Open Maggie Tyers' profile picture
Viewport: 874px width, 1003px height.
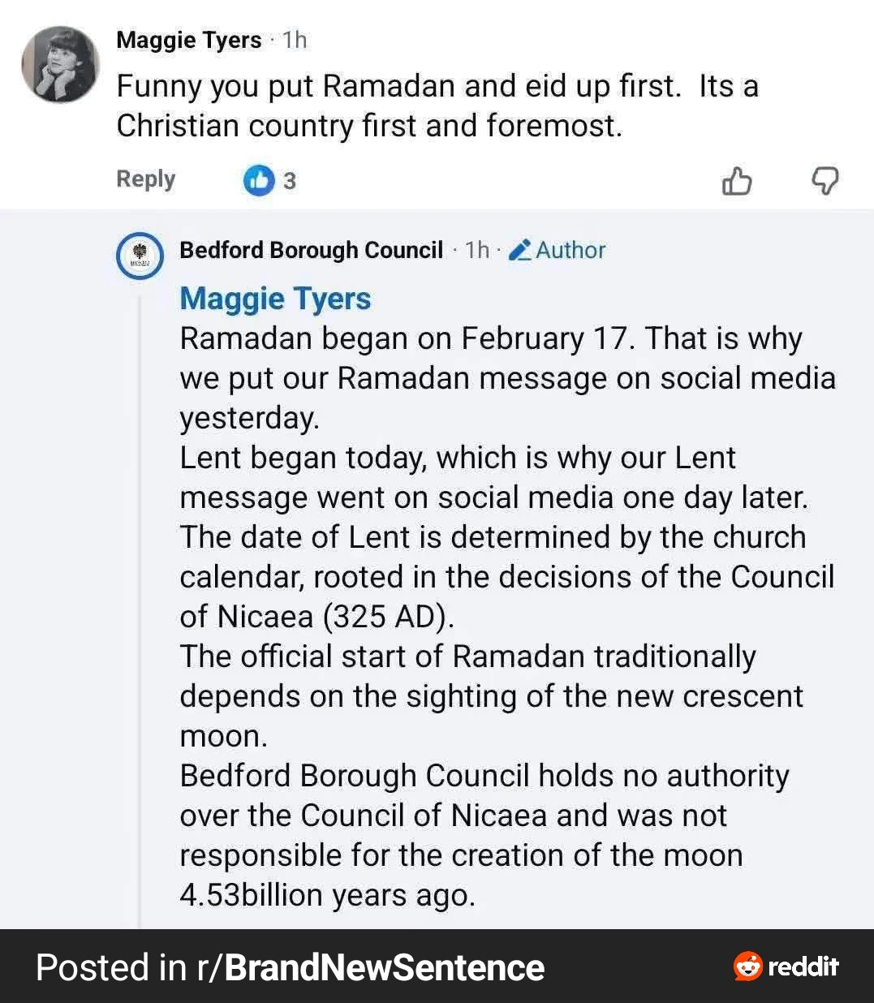click(x=60, y=64)
